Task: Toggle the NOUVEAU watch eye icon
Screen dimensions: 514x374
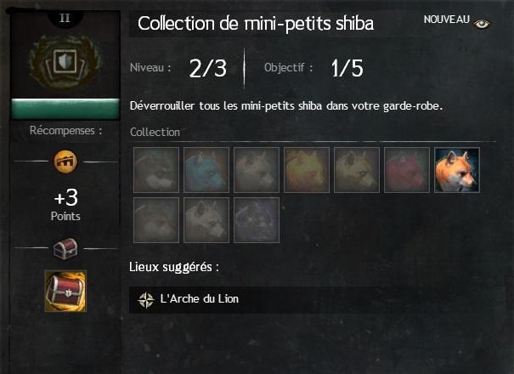Action: 482,24
